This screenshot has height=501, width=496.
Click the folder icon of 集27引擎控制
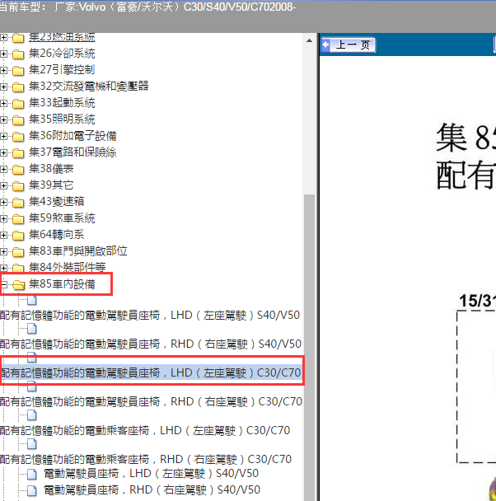tap(18, 71)
